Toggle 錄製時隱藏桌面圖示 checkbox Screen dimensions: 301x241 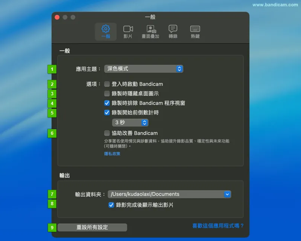click(x=107, y=94)
